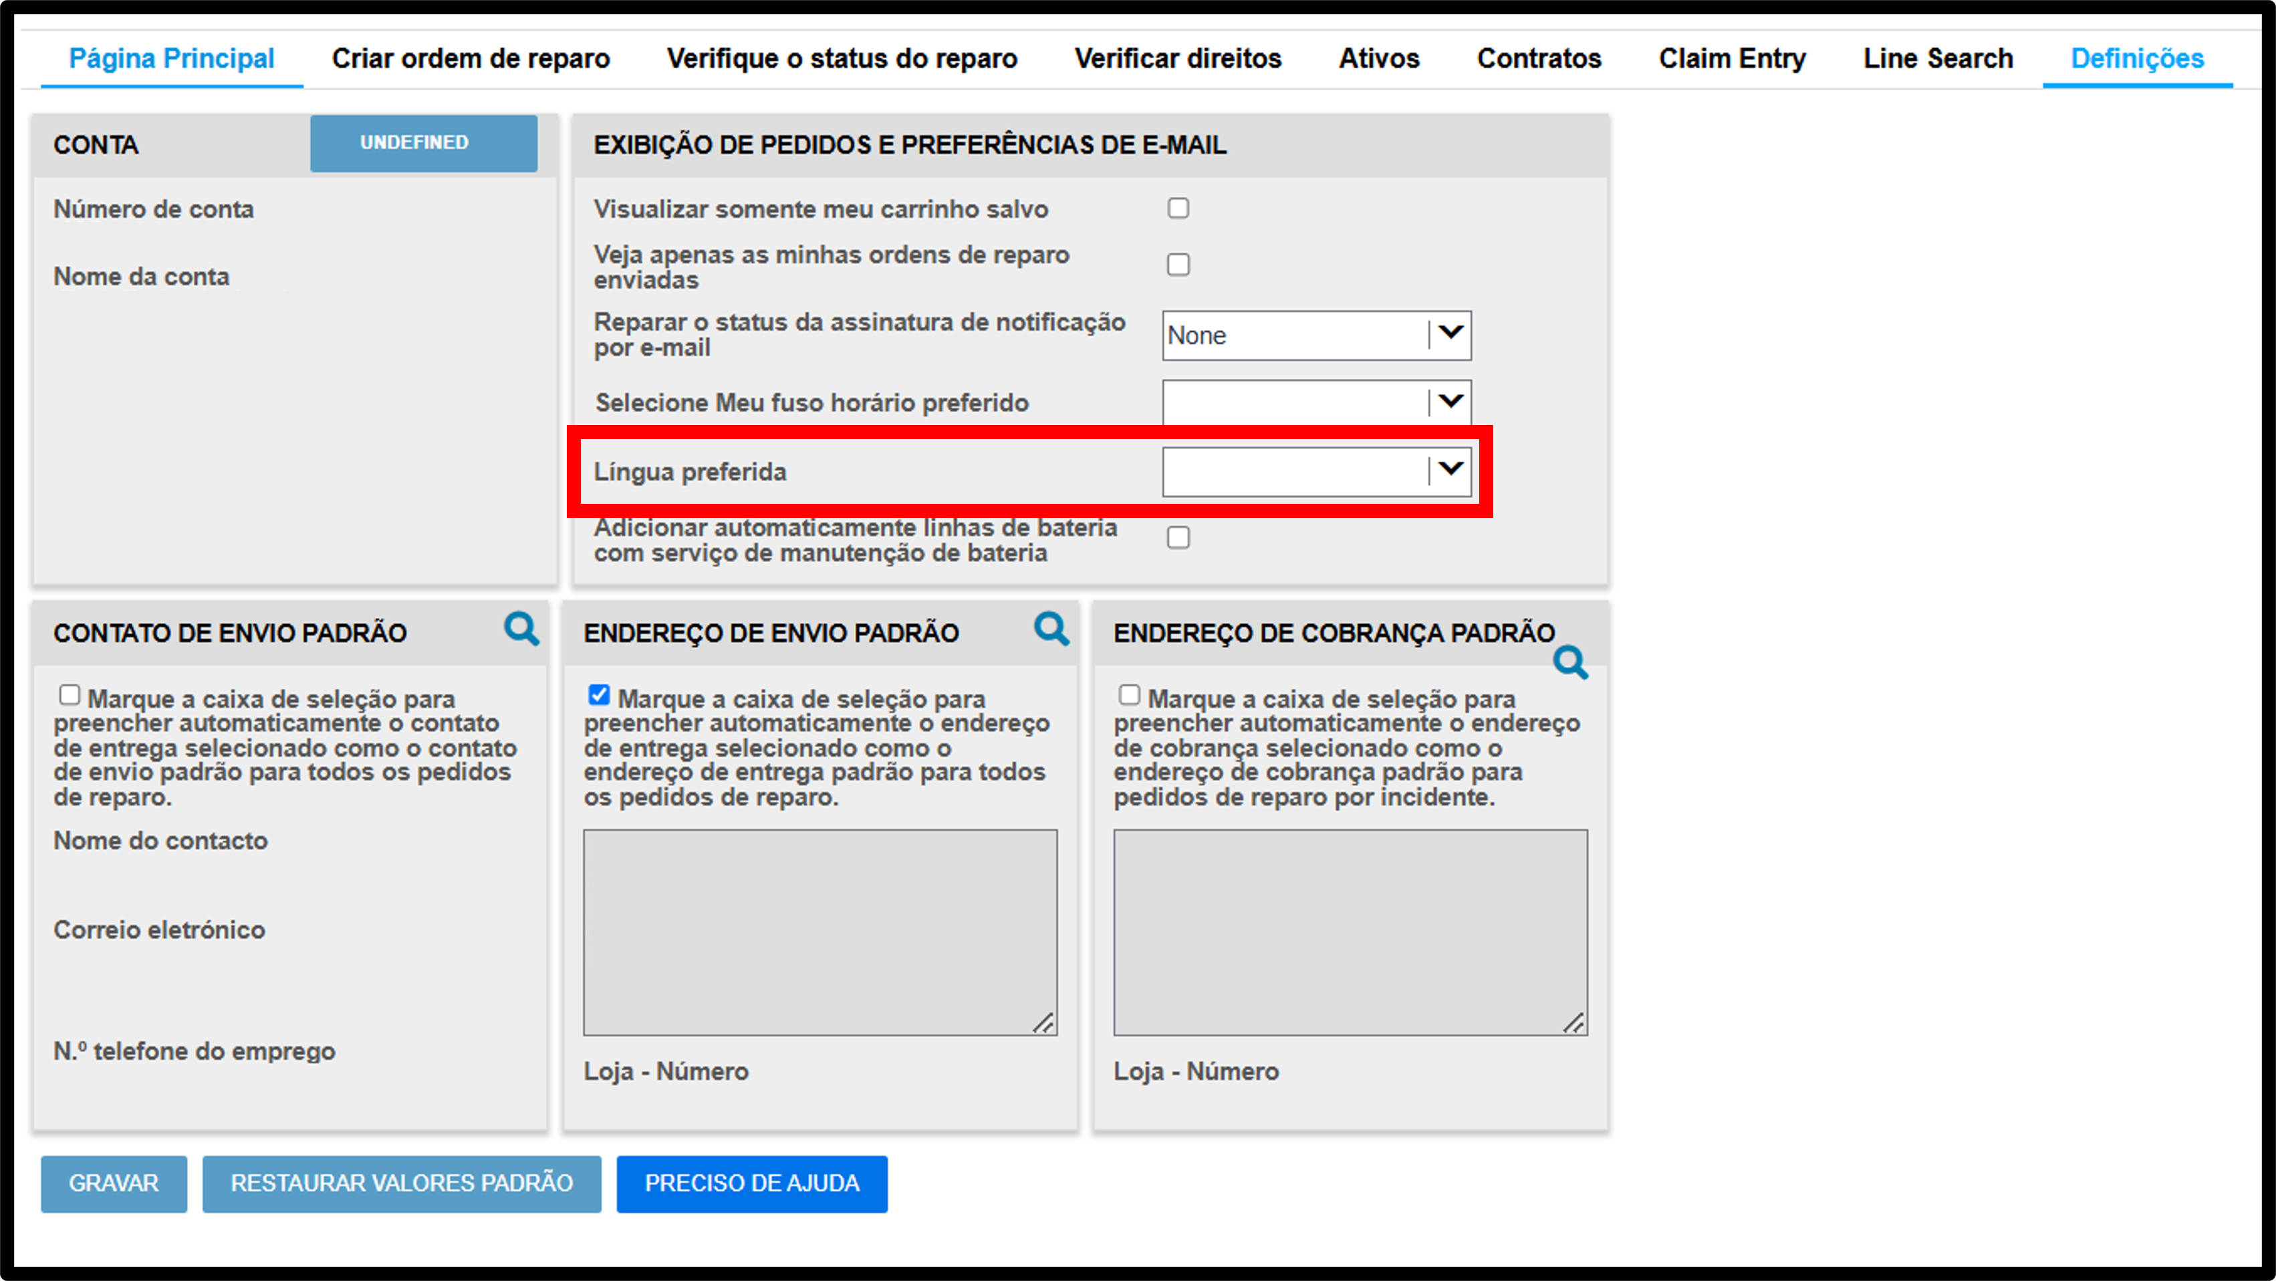2276x1281 pixels.
Task: Select the Definições tab
Action: (x=2138, y=58)
